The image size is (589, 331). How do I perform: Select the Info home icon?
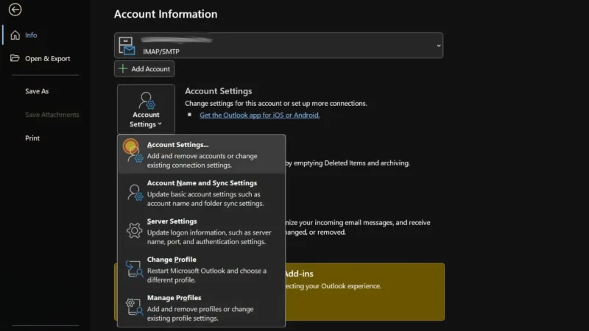pos(15,35)
